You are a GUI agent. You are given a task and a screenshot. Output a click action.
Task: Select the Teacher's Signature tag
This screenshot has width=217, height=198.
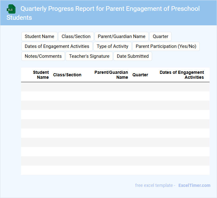89,56
